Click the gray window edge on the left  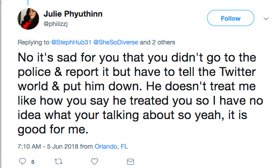click(1, 84)
